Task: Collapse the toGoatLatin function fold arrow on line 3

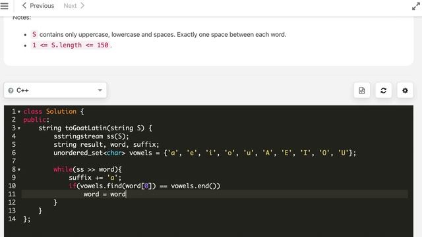Action: [19, 128]
